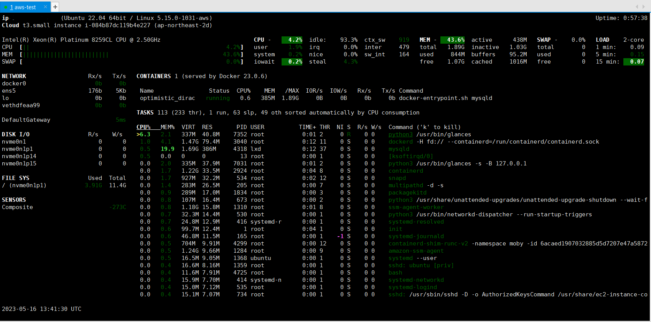
Task: Click the containerd process name
Action: (x=406, y=171)
